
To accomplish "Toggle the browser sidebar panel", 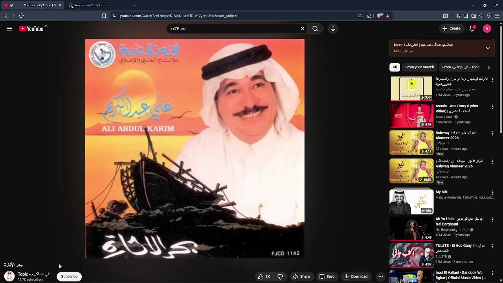I will (466, 16).
